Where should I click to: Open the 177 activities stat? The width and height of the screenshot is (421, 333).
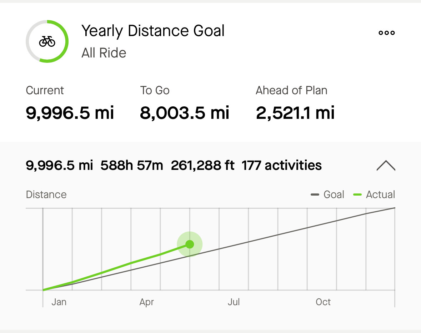click(x=281, y=166)
